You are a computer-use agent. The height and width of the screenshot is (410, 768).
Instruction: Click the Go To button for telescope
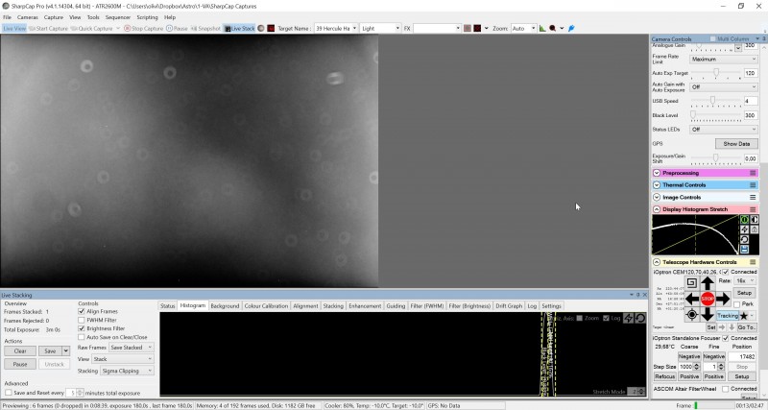746,327
